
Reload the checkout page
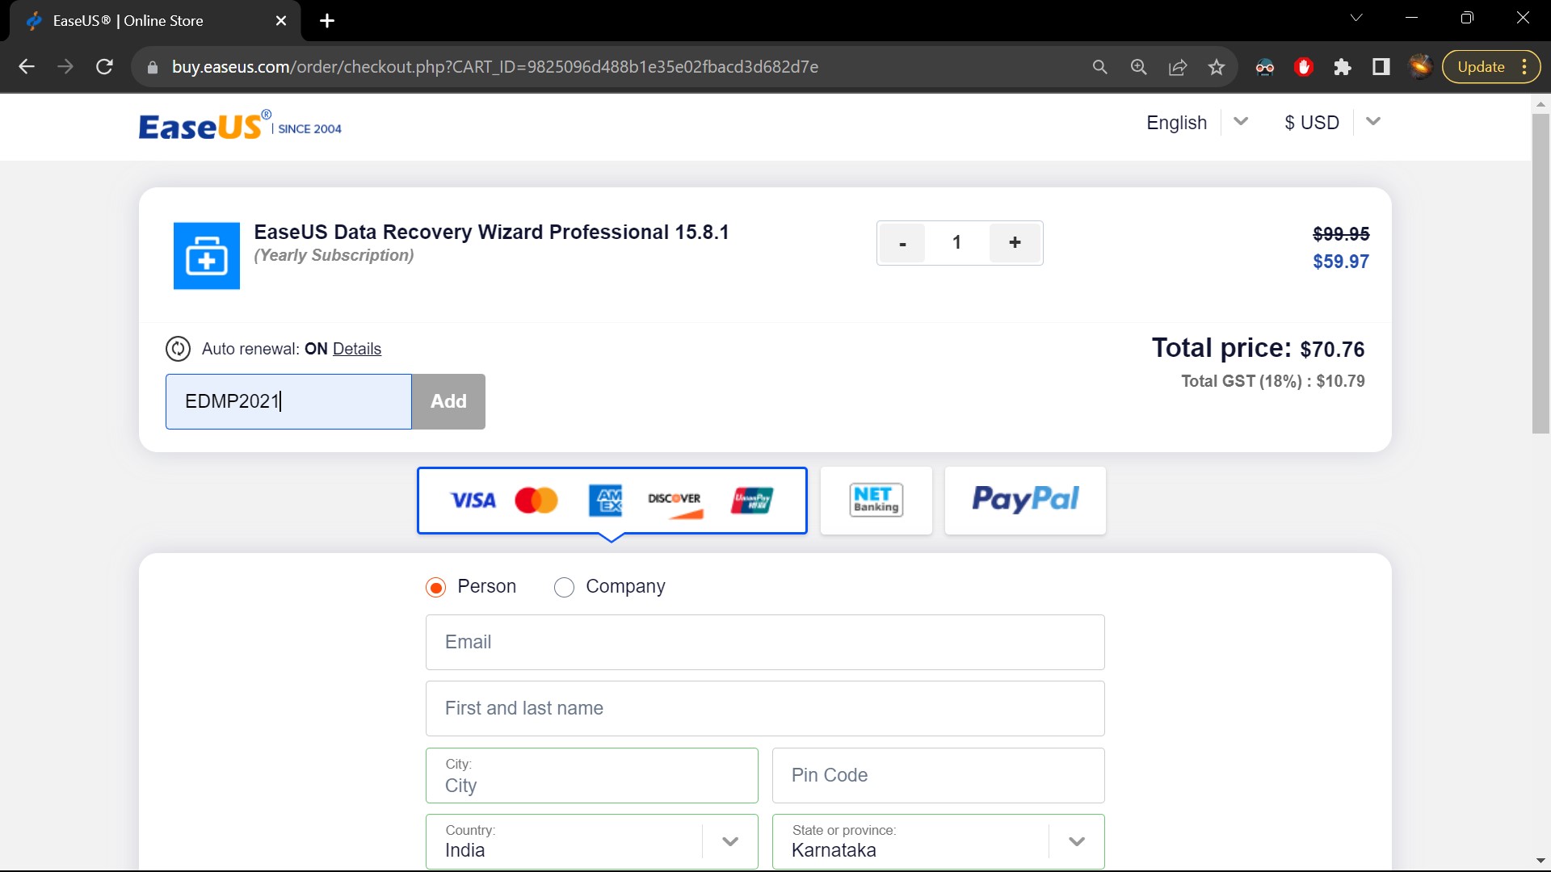click(x=104, y=67)
